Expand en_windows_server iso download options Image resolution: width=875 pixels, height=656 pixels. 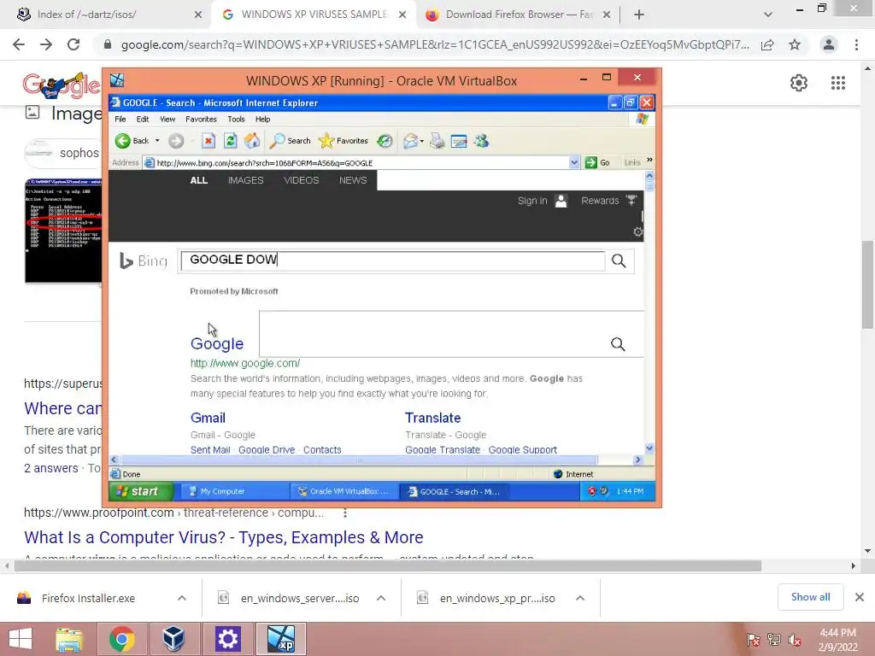381,598
